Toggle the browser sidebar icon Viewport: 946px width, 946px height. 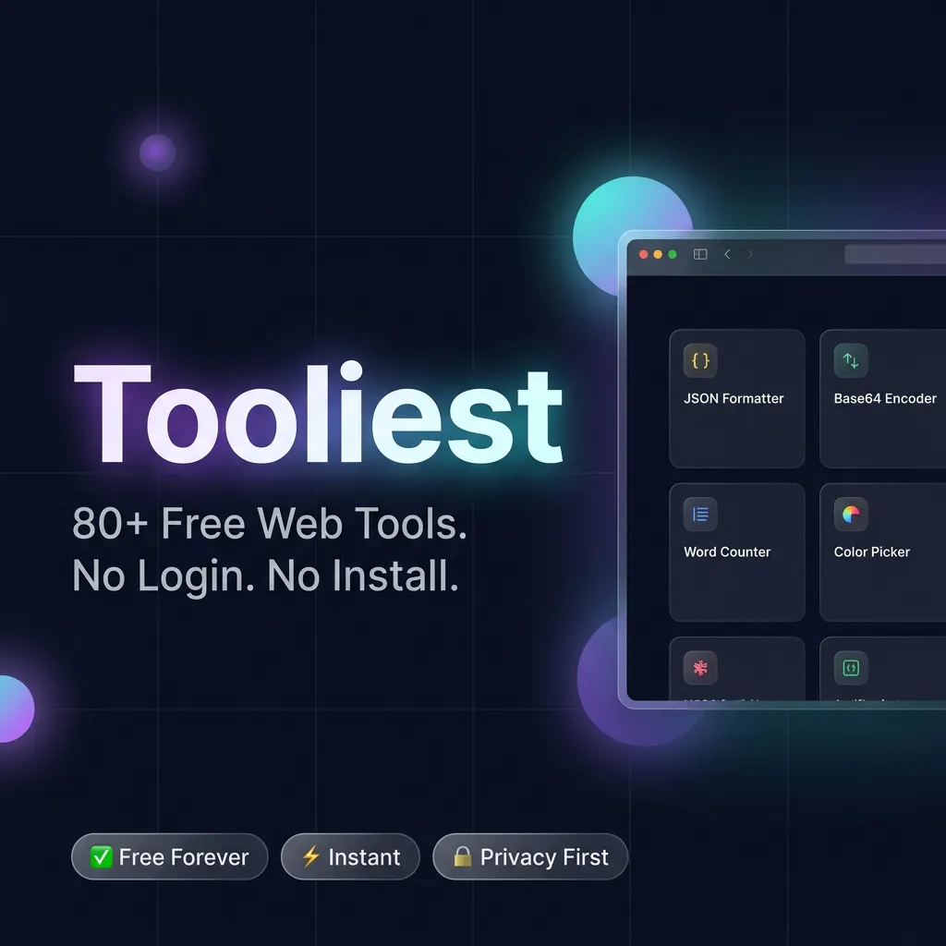(x=700, y=254)
